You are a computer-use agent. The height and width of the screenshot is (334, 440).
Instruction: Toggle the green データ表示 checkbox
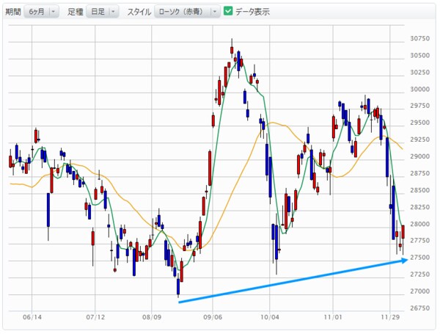[x=228, y=12]
